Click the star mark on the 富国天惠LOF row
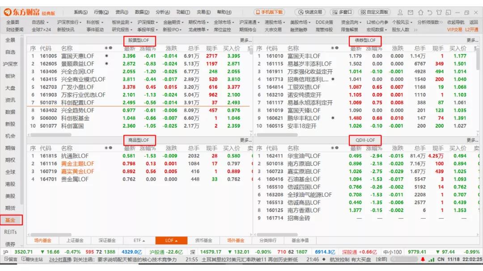This screenshot has width=483, height=271. (x=106, y=56)
